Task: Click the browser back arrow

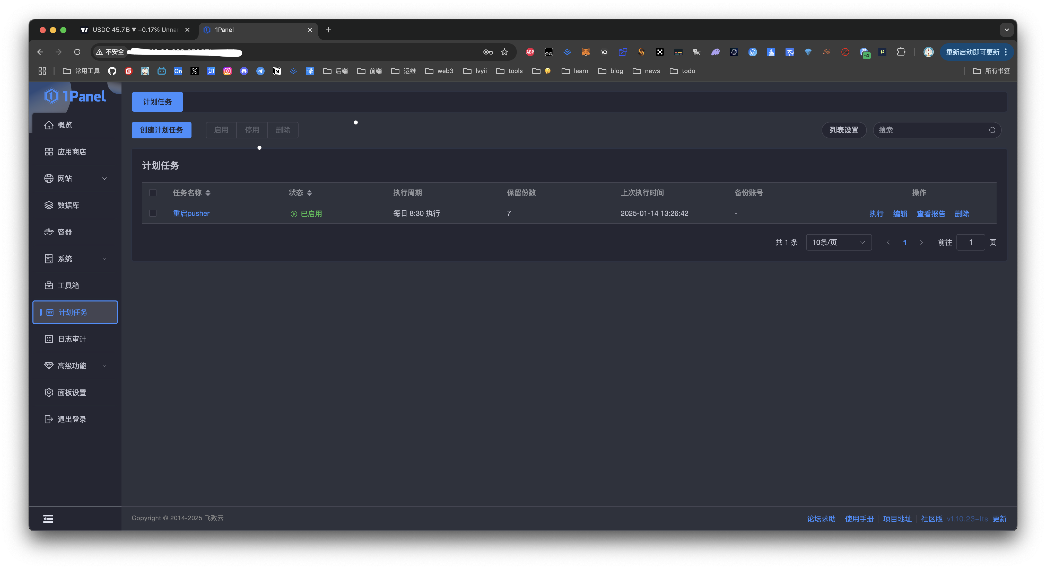Action: (x=40, y=52)
